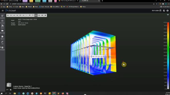Screen dimensions: 170x95
Task: Click the orientation cube in the viewer corner
Action: [x=9, y=85]
